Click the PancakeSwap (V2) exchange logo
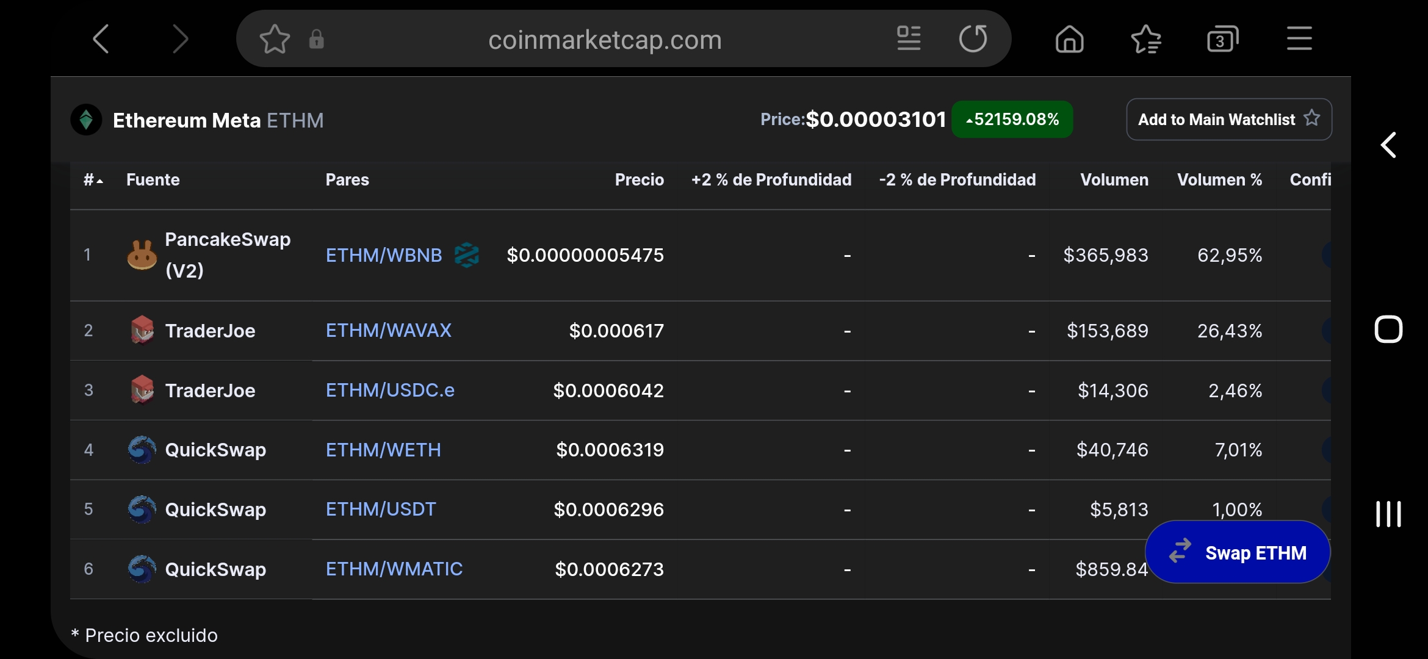Viewport: 1428px width, 659px height. click(x=142, y=255)
